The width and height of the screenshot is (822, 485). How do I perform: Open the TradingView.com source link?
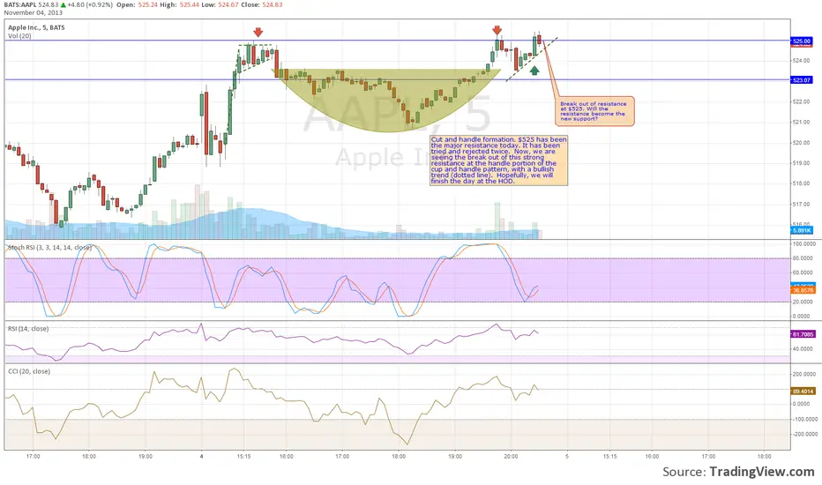point(762,472)
